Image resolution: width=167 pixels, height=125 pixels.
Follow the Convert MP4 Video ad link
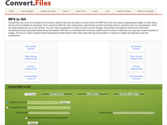coord(129,94)
